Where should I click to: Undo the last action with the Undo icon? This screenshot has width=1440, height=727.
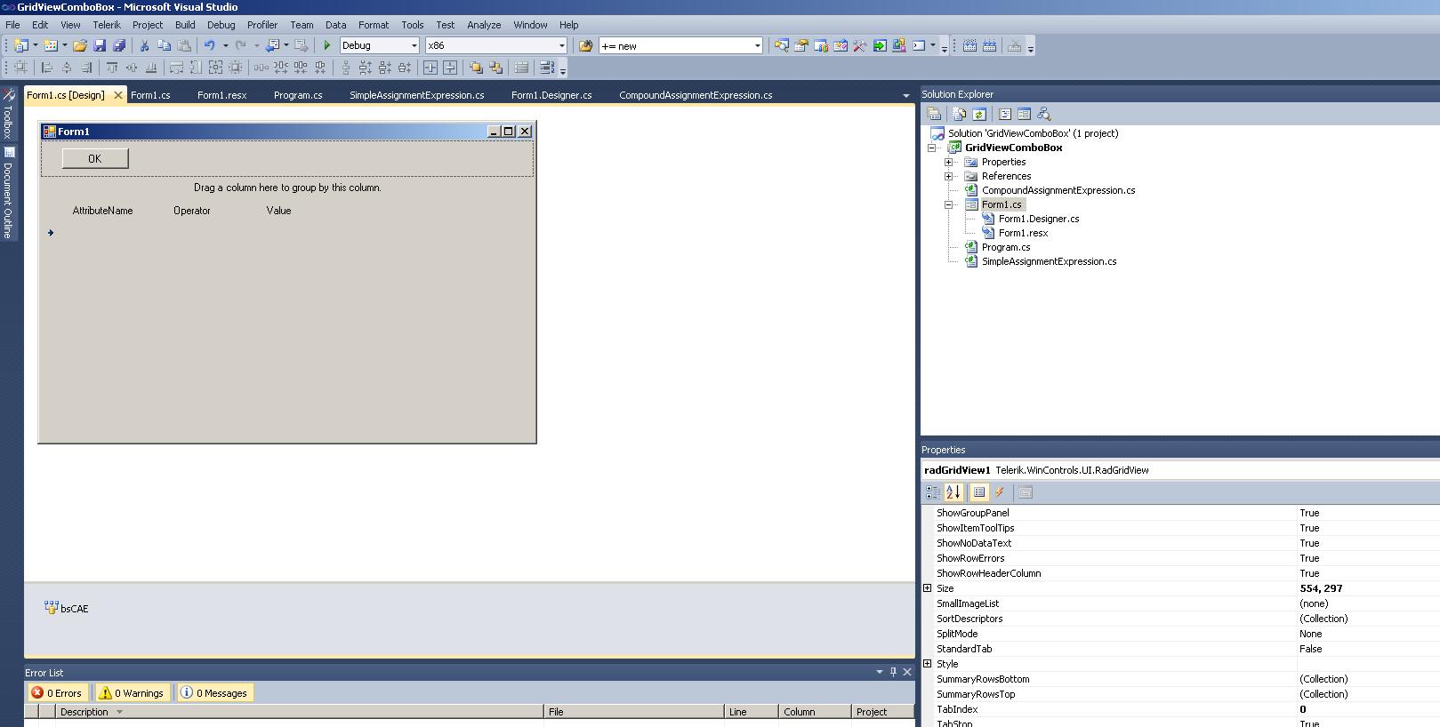pos(209,45)
